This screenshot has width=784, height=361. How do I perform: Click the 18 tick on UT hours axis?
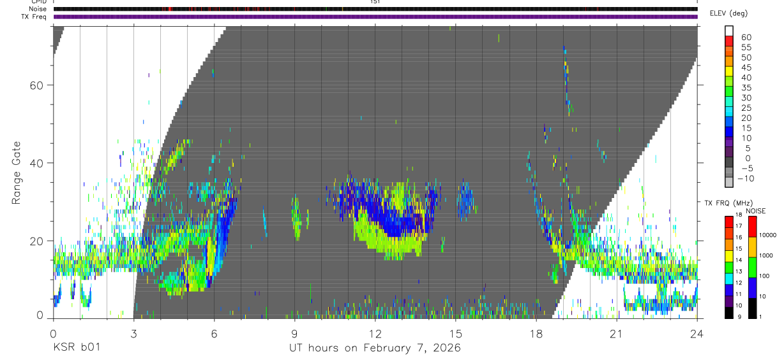click(x=536, y=333)
